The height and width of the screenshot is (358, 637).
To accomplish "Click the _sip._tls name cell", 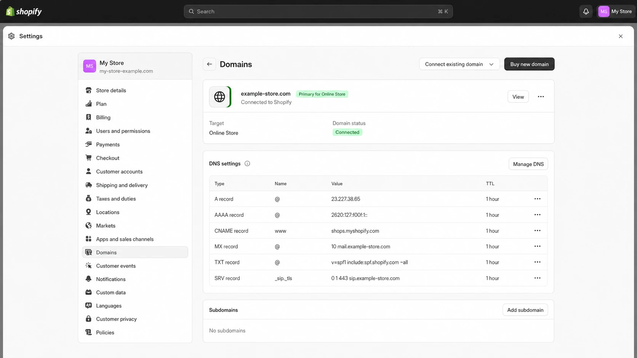I will 283,278.
